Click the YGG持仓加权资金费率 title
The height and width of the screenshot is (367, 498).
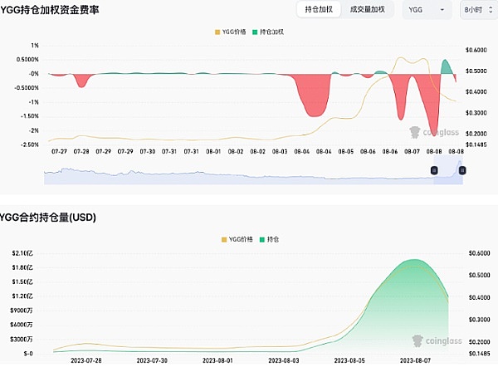click(49, 10)
